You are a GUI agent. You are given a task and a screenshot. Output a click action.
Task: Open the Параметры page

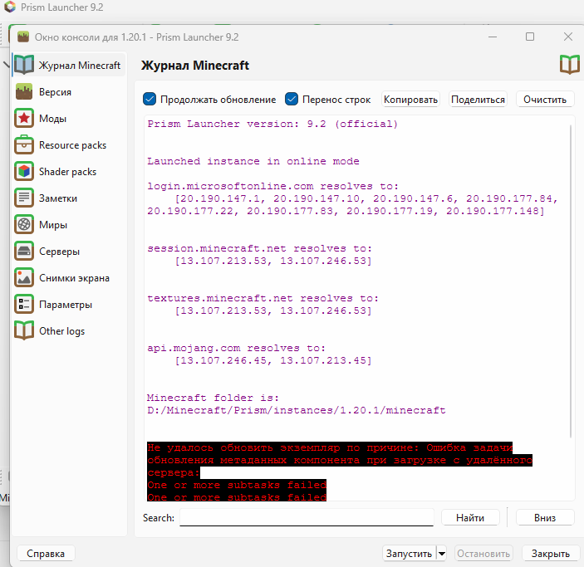pyautogui.click(x=69, y=304)
